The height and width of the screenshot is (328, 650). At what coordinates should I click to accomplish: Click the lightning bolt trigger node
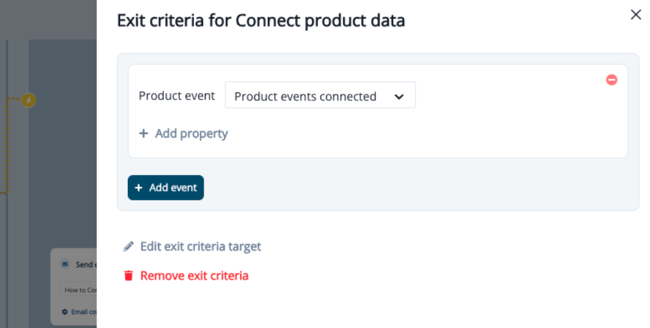pos(28,100)
